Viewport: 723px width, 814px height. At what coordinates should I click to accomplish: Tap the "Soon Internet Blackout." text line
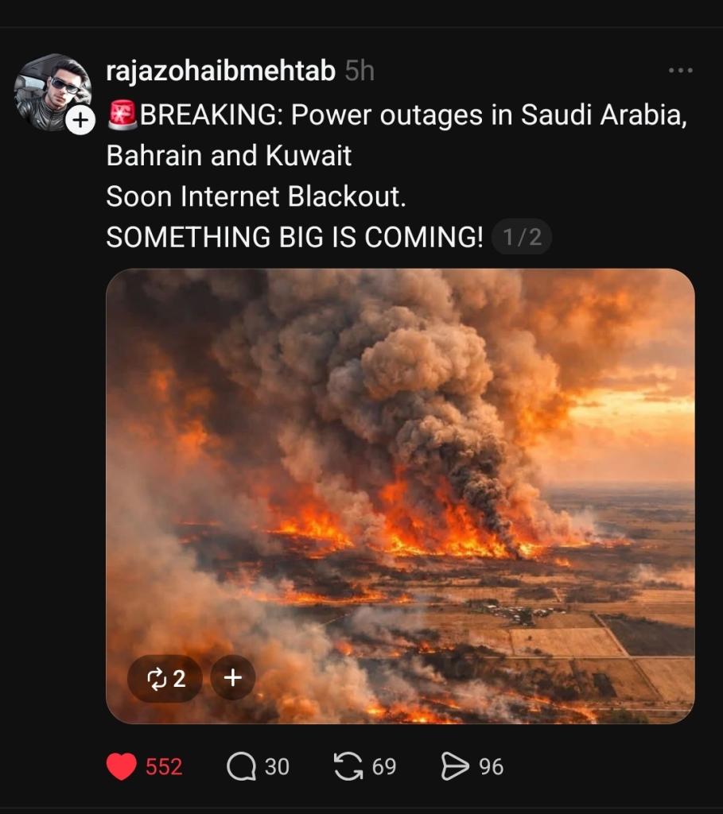pos(256,197)
